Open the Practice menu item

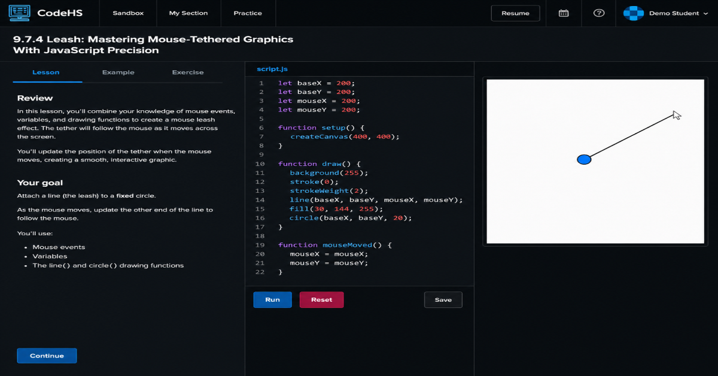[x=248, y=13]
